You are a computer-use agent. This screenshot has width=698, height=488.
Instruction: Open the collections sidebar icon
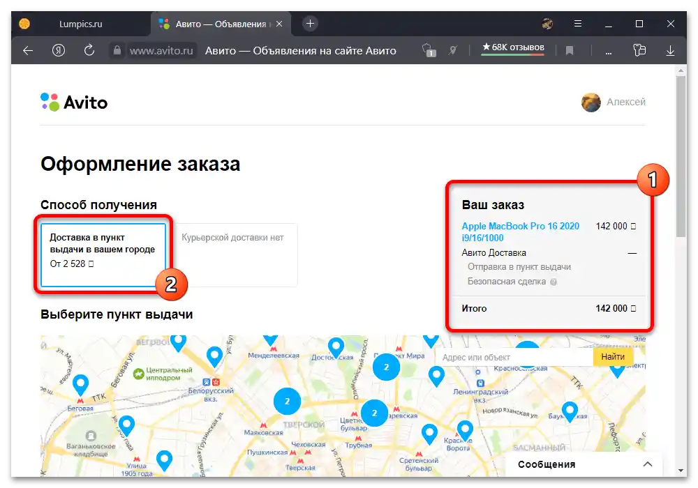pyautogui.click(x=639, y=50)
